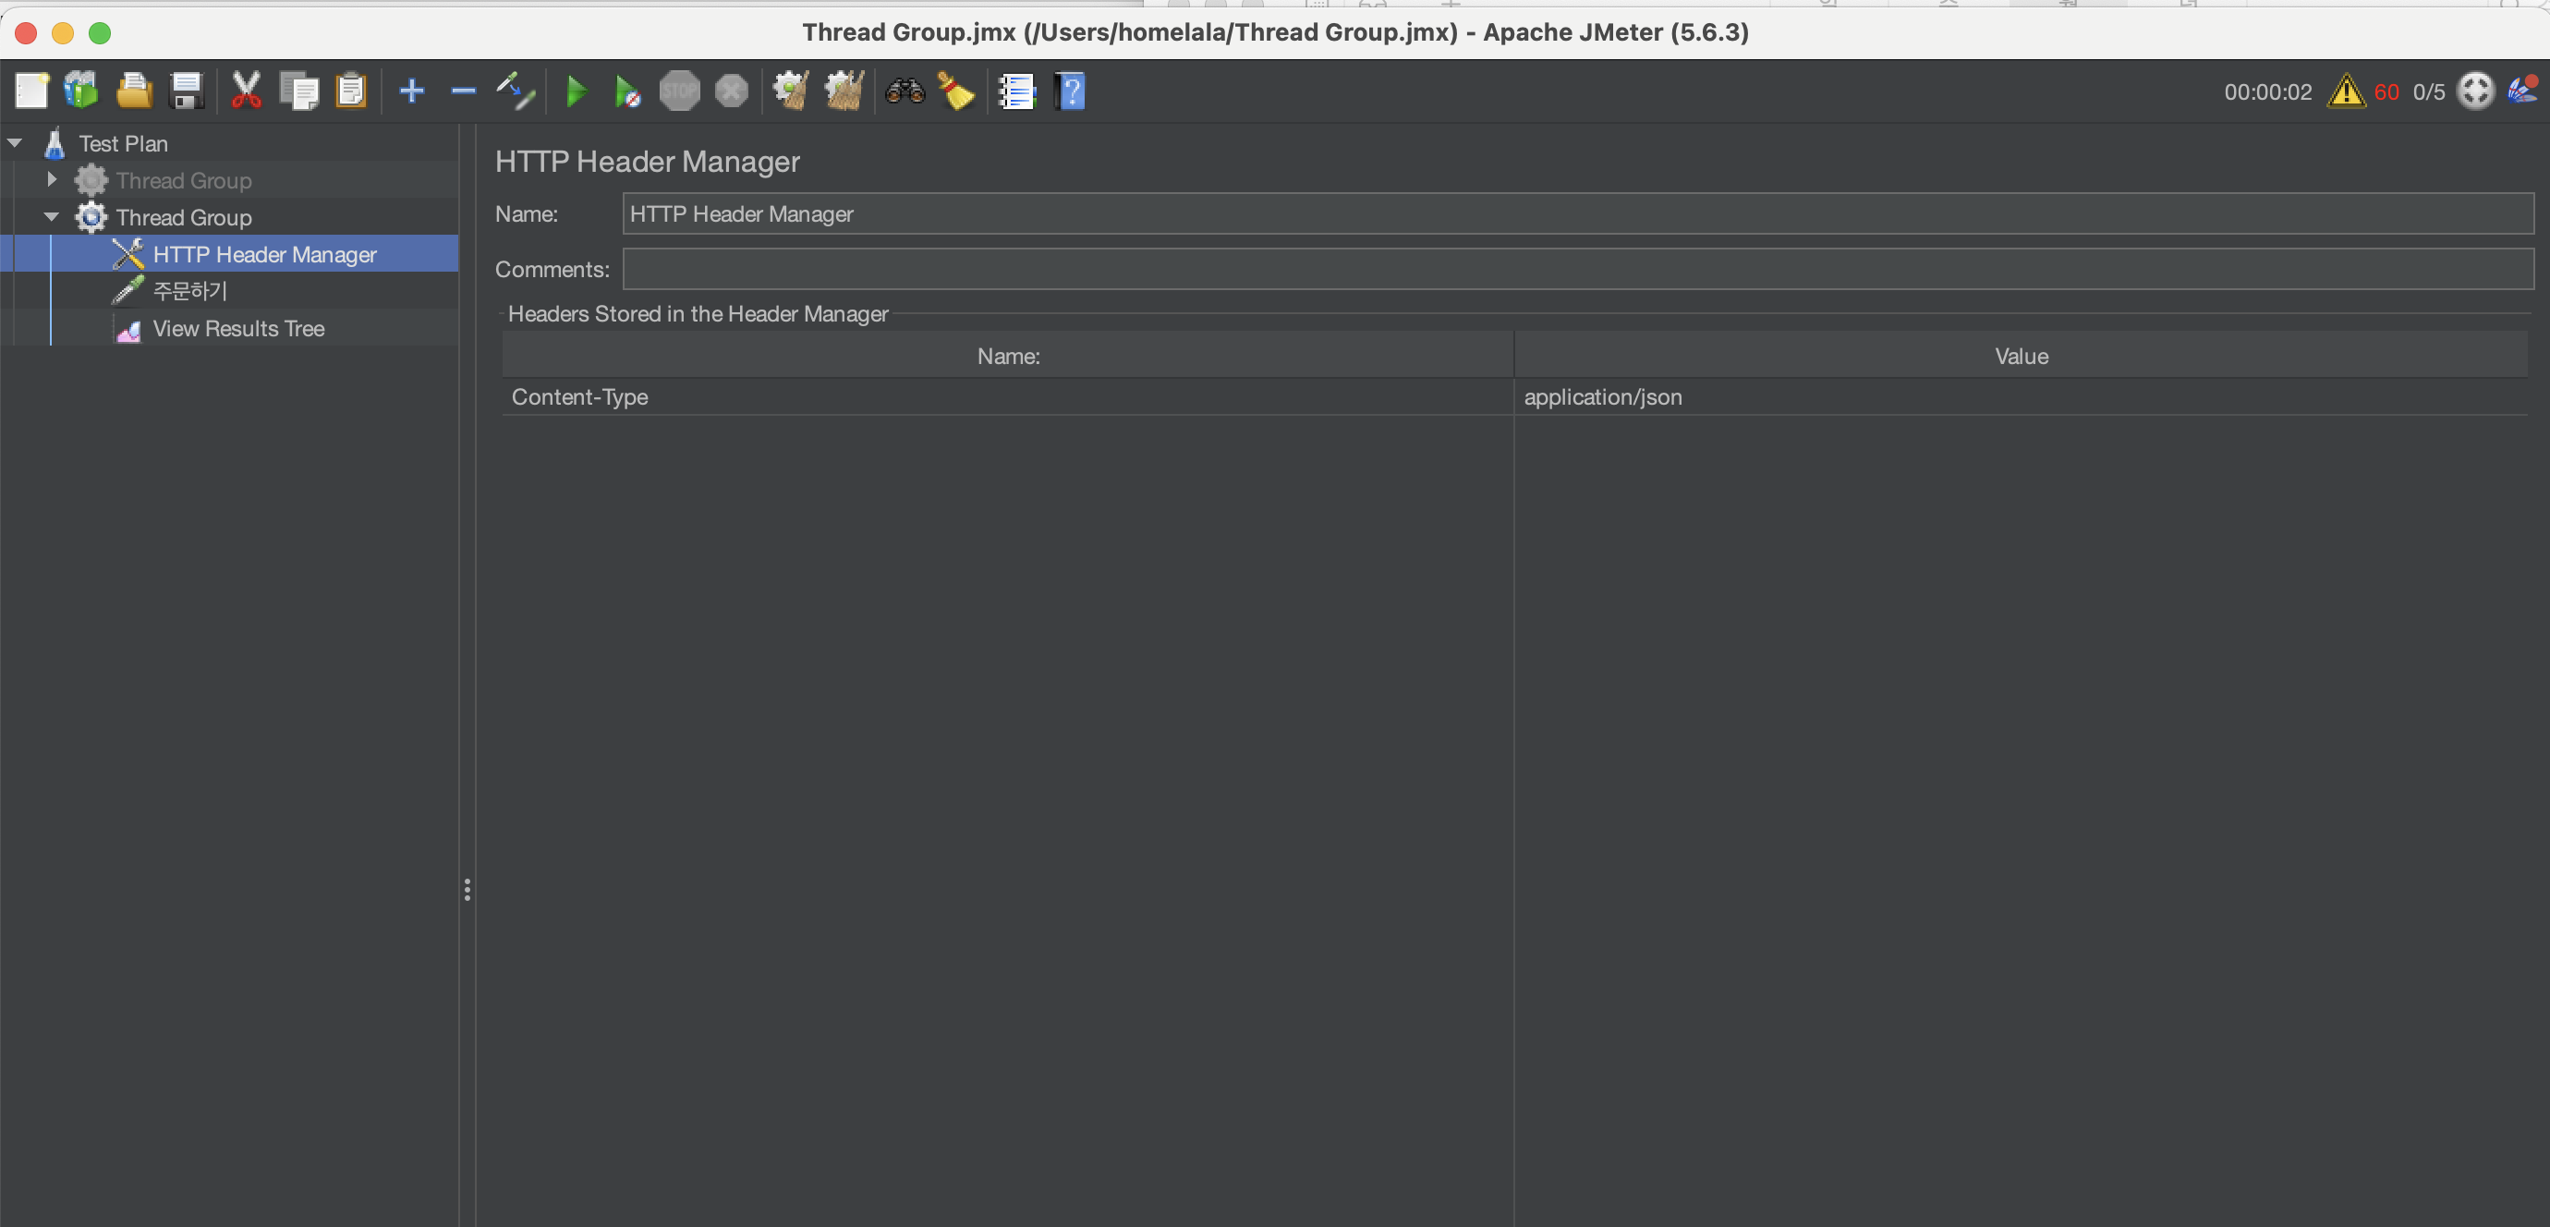The height and width of the screenshot is (1227, 2550).
Task: Click the Remove minus toolbar button
Action: 463,92
